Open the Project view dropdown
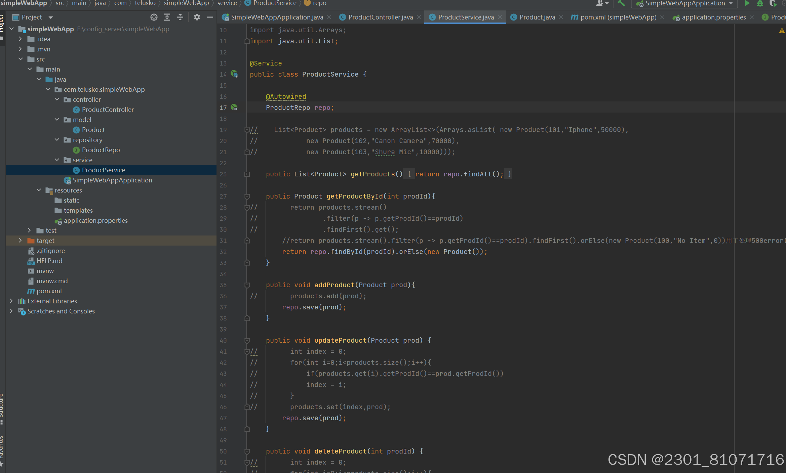 pyautogui.click(x=51, y=17)
